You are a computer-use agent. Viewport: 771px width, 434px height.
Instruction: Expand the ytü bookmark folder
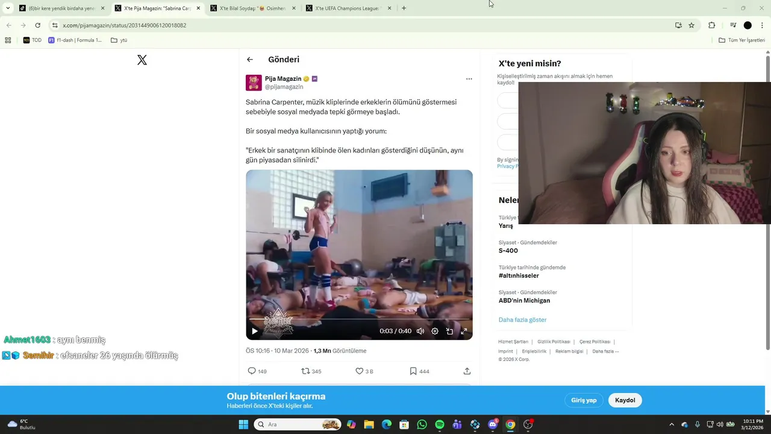pyautogui.click(x=119, y=40)
